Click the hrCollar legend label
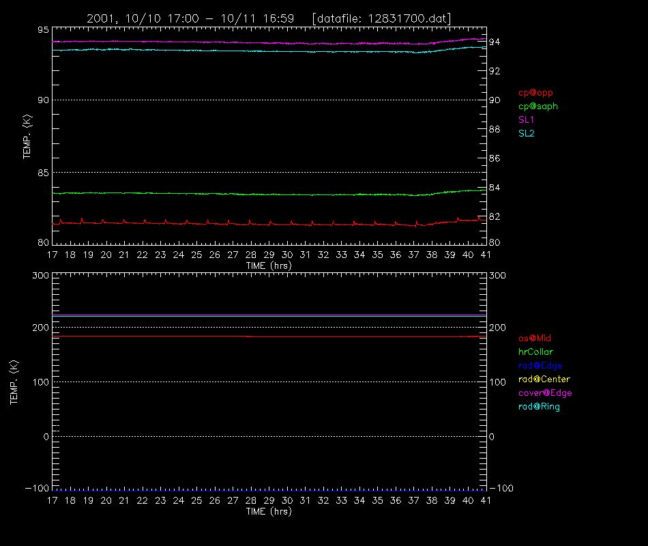The image size is (648, 546). click(535, 352)
